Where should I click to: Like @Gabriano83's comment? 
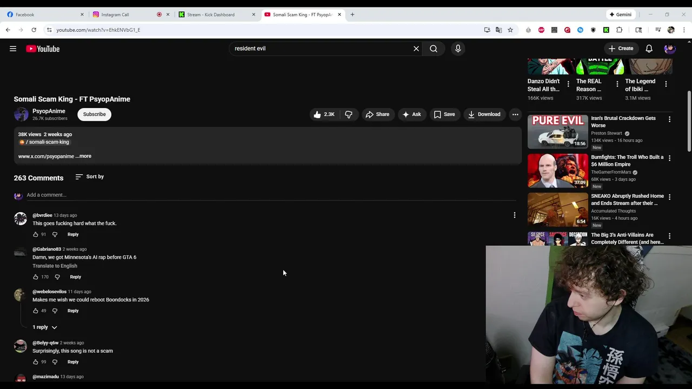pyautogui.click(x=36, y=277)
